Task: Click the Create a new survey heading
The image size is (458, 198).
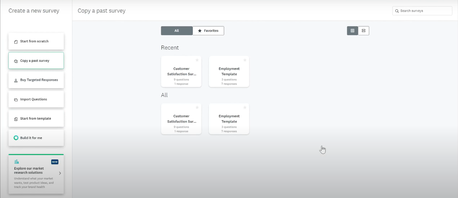Action: point(34,11)
